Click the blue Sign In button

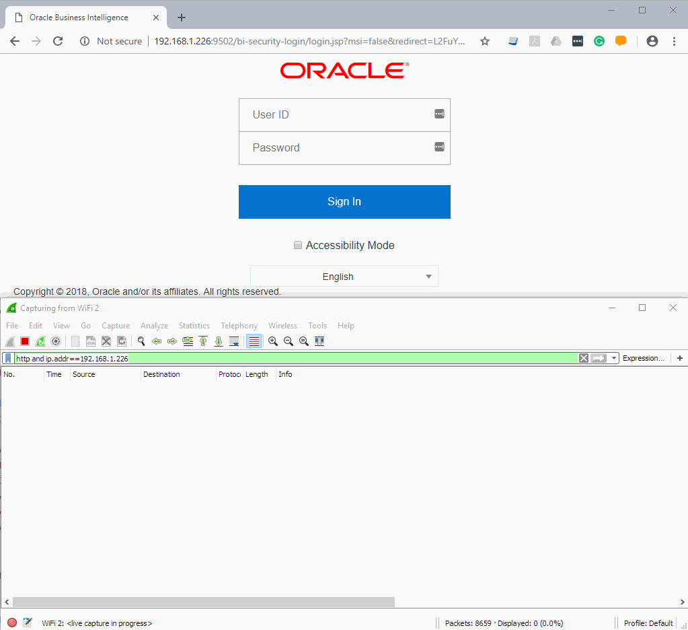pos(344,201)
